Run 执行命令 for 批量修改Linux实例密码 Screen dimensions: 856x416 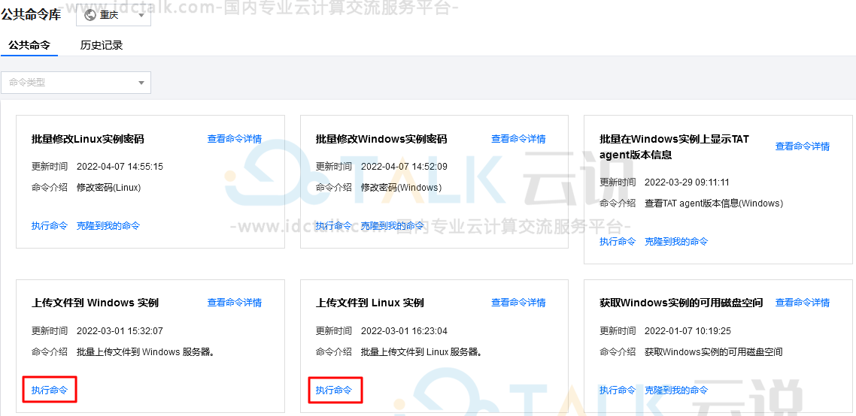pyautogui.click(x=50, y=226)
